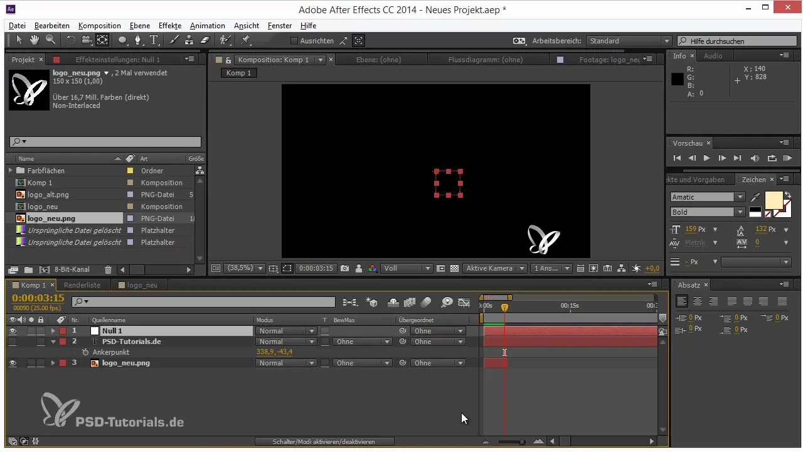Viewport: 803px width, 452px height.
Task: Select the Unified Camera tool
Action: point(87,40)
